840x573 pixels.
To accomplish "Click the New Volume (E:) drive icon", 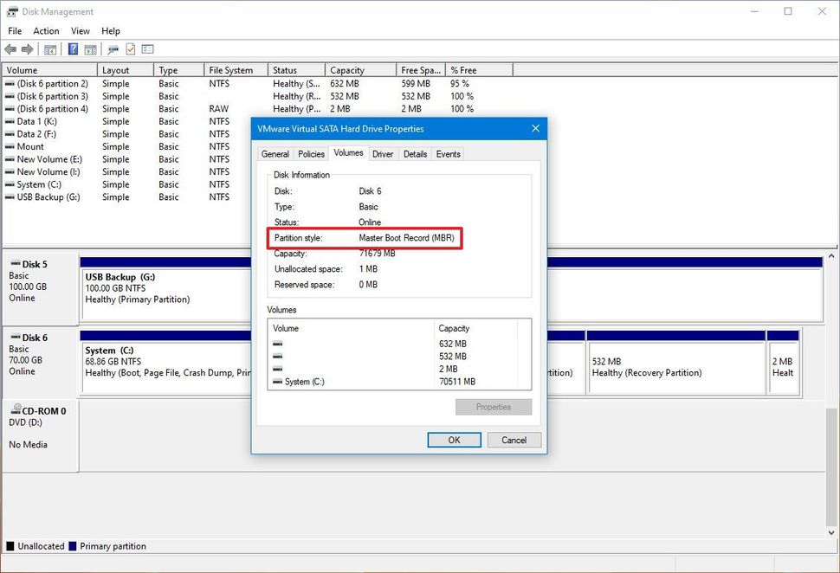I will 12,159.
